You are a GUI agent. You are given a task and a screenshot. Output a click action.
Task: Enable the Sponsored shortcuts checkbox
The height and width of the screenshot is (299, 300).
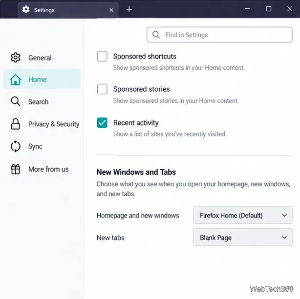tap(102, 57)
